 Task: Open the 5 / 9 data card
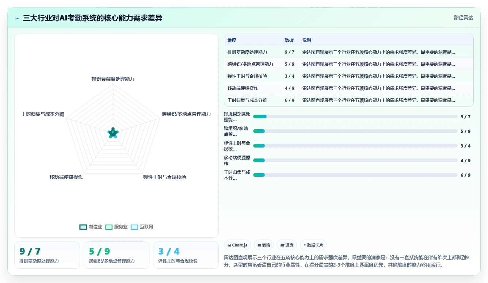[117, 255]
